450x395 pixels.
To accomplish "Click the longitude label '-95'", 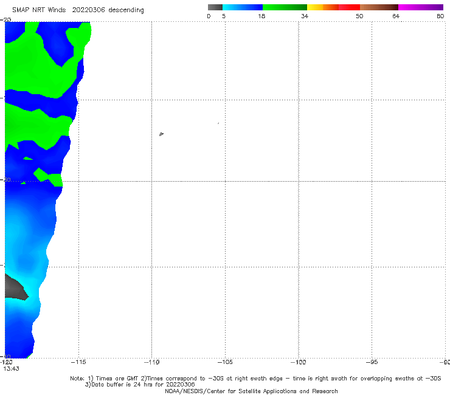I will click(372, 362).
